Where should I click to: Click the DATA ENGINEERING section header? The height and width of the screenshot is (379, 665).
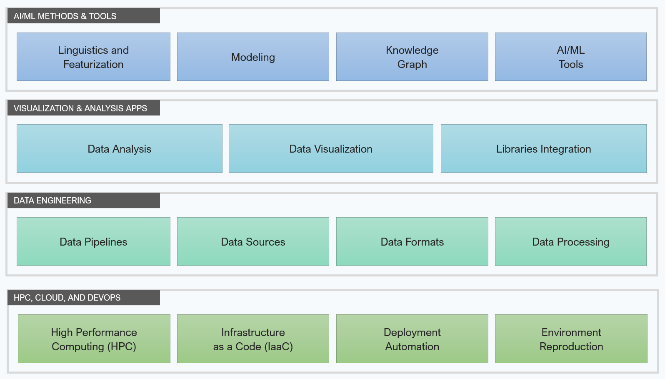pos(84,200)
